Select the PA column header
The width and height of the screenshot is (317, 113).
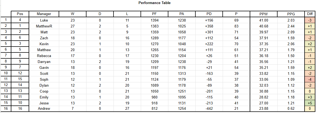click(x=182, y=14)
